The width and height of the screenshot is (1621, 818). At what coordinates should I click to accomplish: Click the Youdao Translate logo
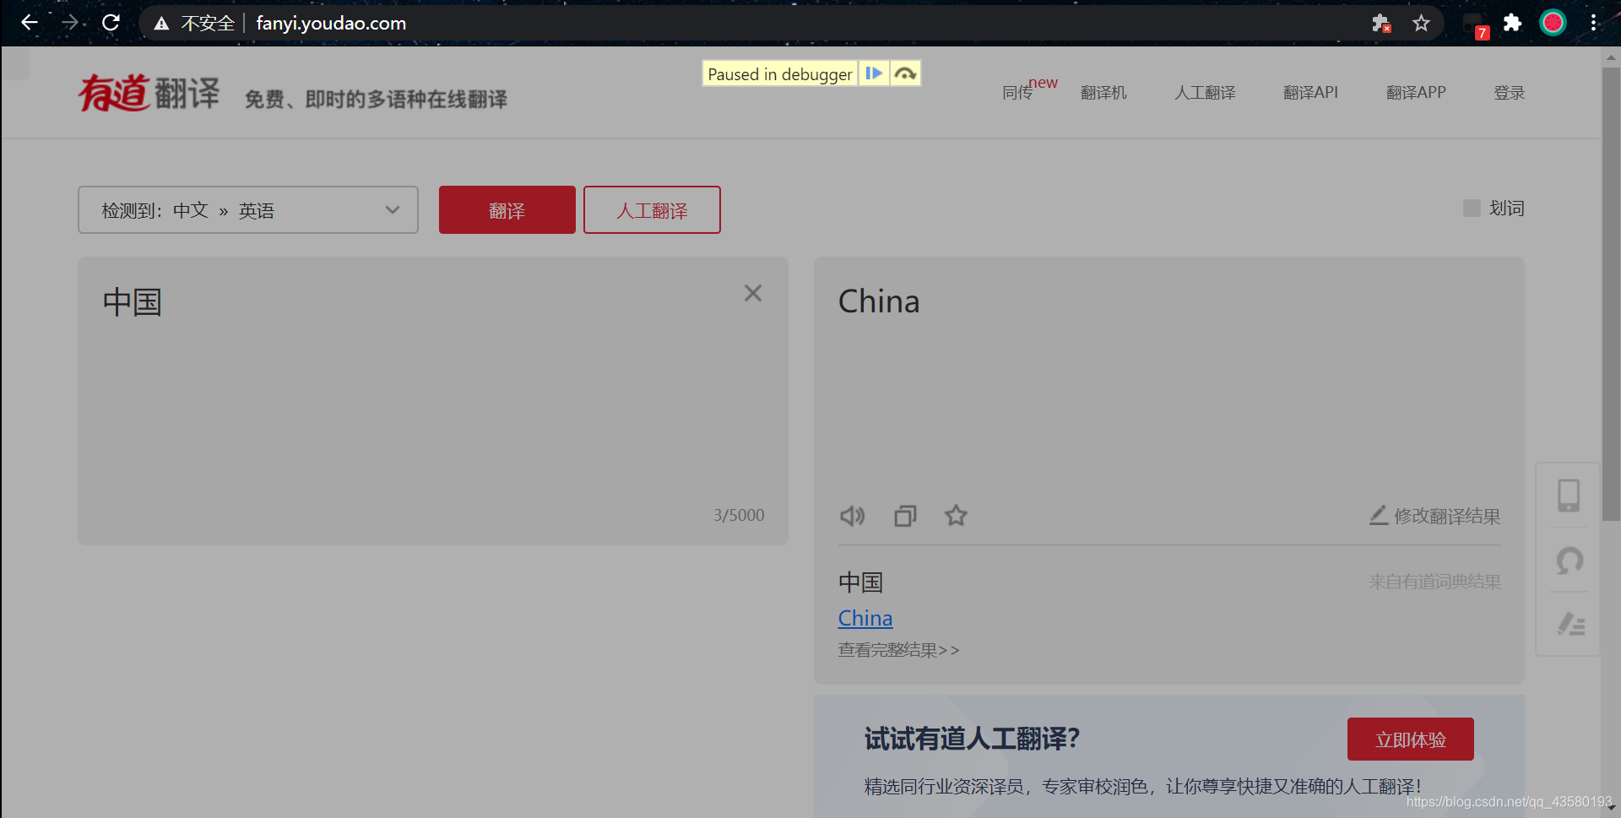(x=149, y=93)
